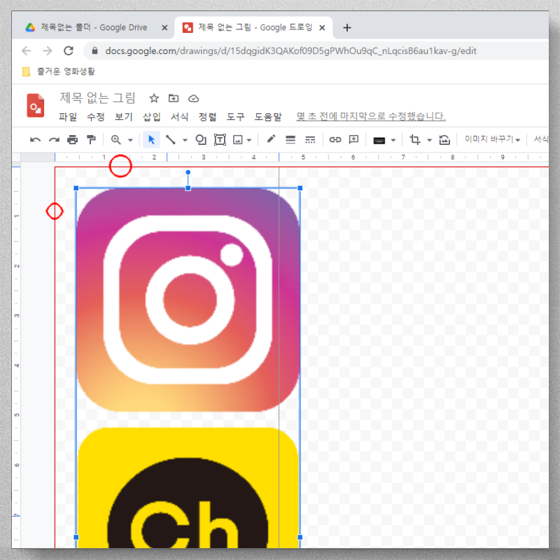Image resolution: width=560 pixels, height=560 pixels.
Task: Click the cloud document status icon
Action: 194,99
